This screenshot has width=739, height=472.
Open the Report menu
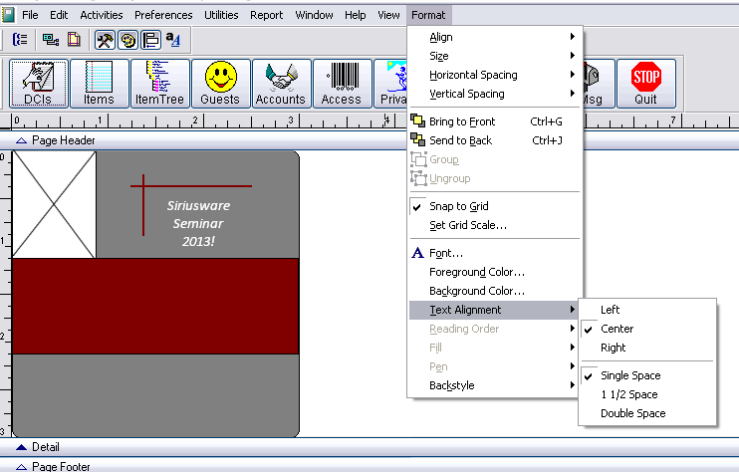tap(266, 15)
